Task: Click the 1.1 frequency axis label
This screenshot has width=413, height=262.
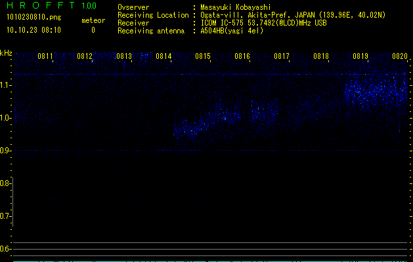Action: tap(5, 85)
